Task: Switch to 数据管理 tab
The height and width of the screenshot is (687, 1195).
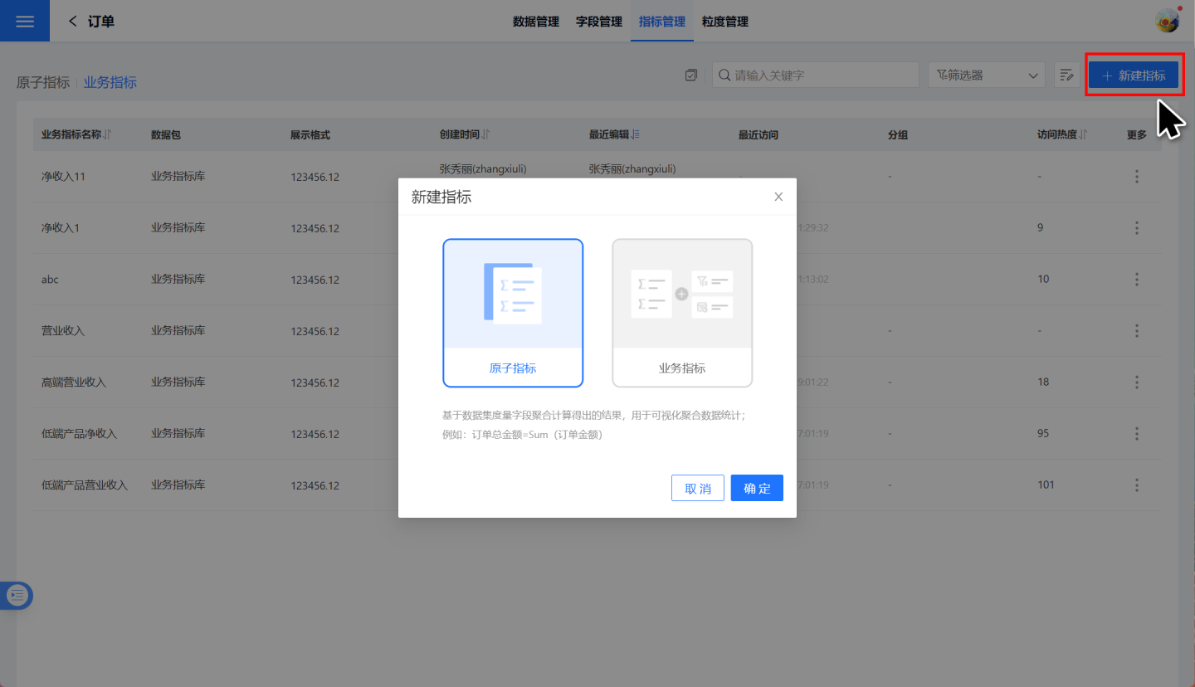Action: point(536,22)
